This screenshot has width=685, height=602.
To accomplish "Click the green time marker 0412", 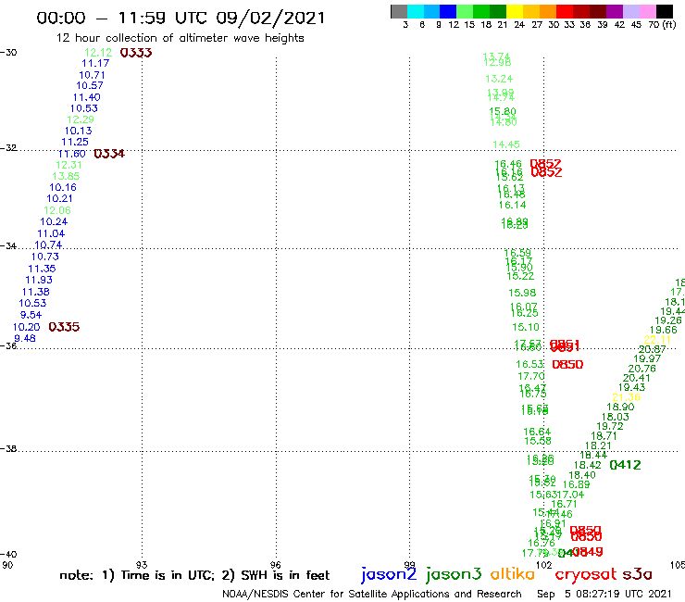I will click(625, 465).
